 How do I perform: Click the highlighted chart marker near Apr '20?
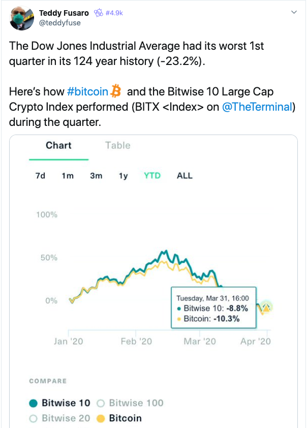click(266, 307)
